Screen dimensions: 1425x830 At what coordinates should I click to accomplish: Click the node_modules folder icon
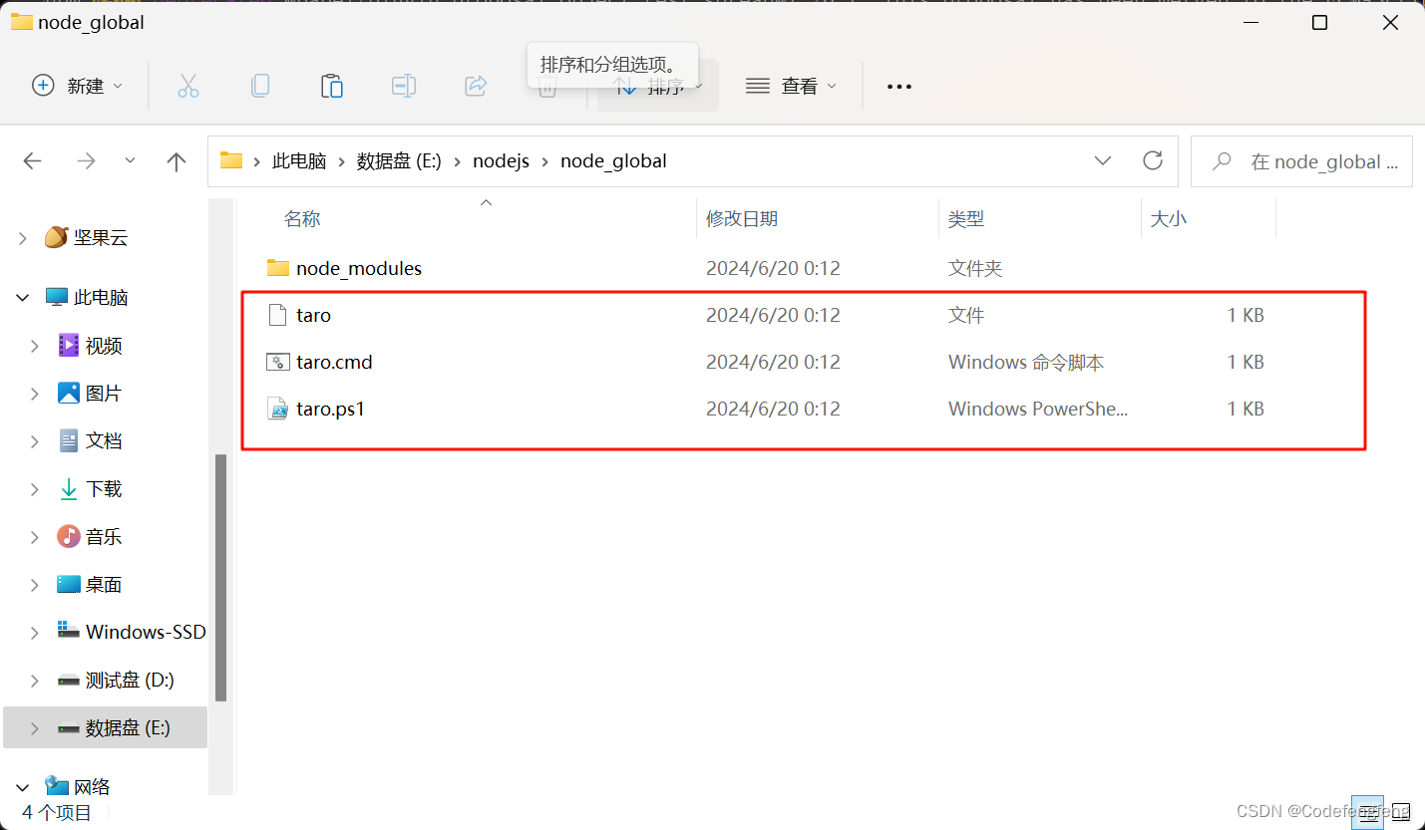(277, 269)
